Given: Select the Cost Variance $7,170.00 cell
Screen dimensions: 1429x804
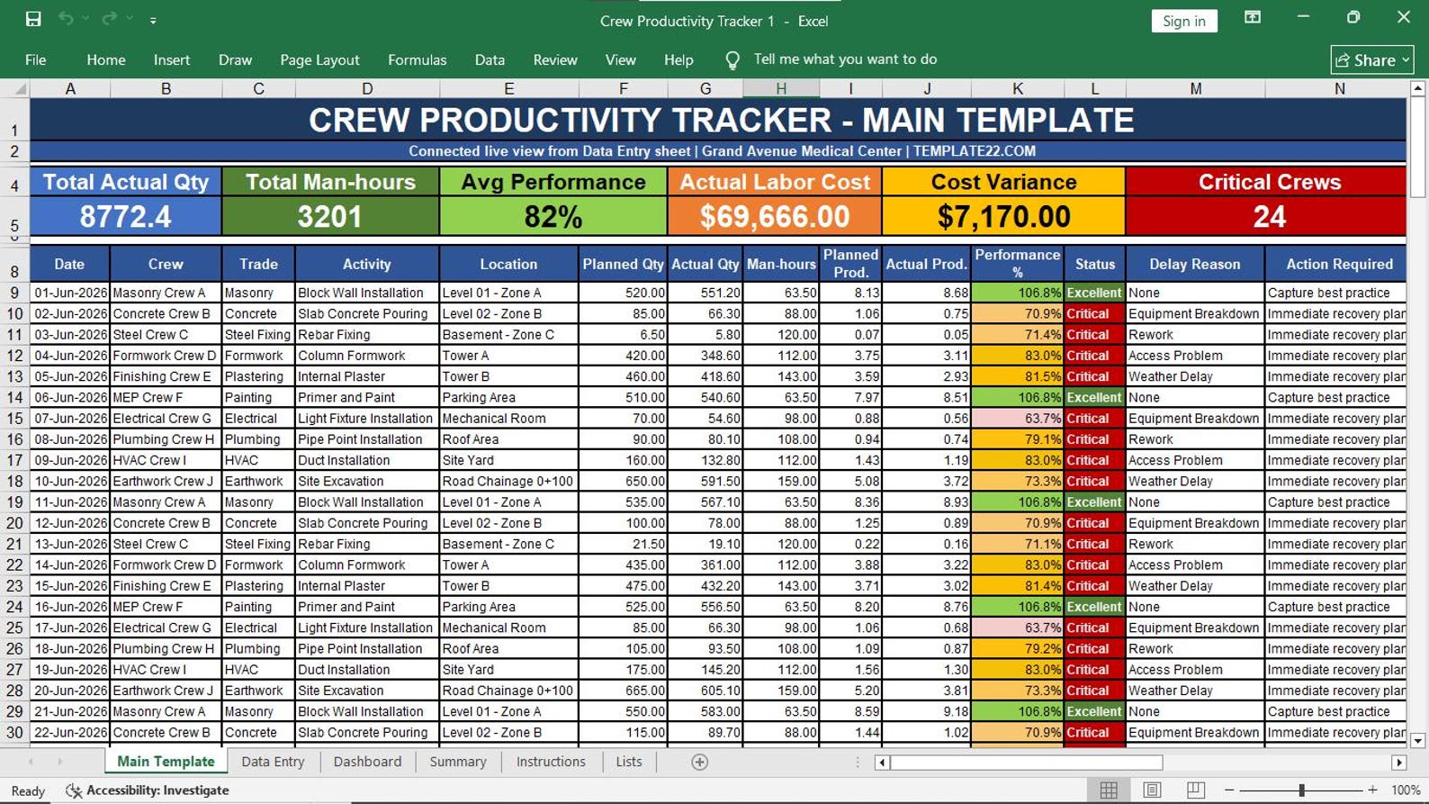Looking at the screenshot, I should [1003, 217].
